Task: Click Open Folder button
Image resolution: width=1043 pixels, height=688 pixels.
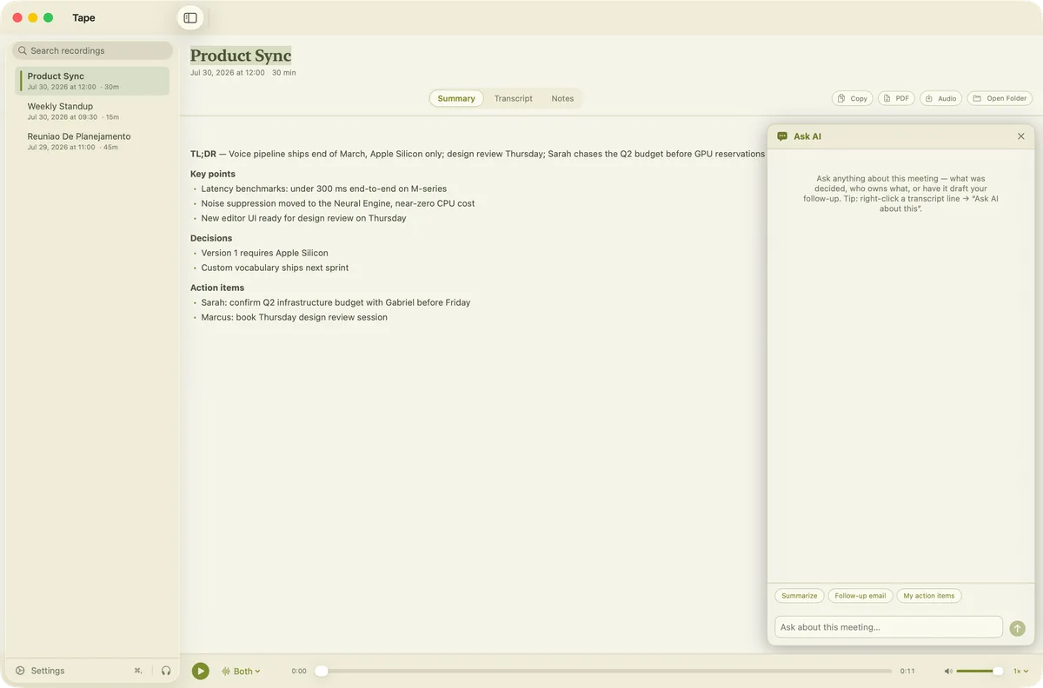Action: point(1000,98)
